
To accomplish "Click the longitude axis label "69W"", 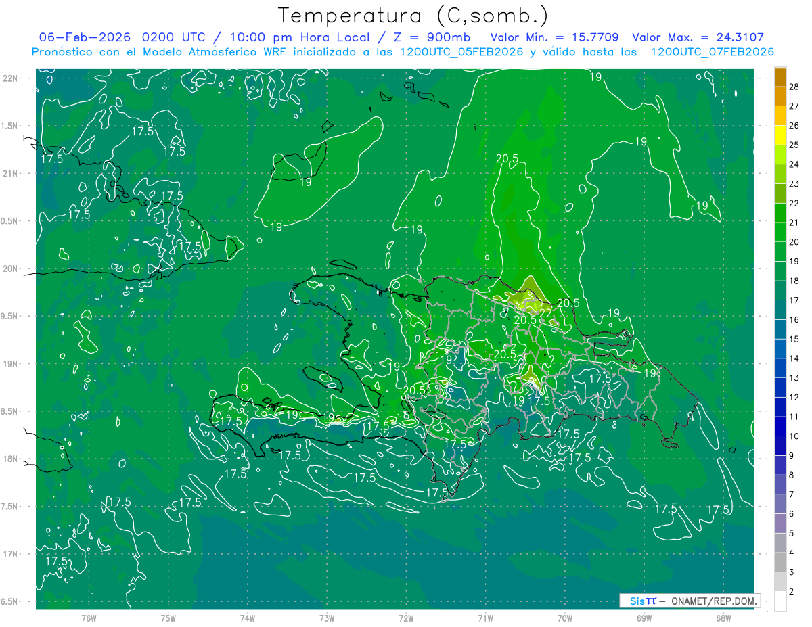I will [644, 618].
